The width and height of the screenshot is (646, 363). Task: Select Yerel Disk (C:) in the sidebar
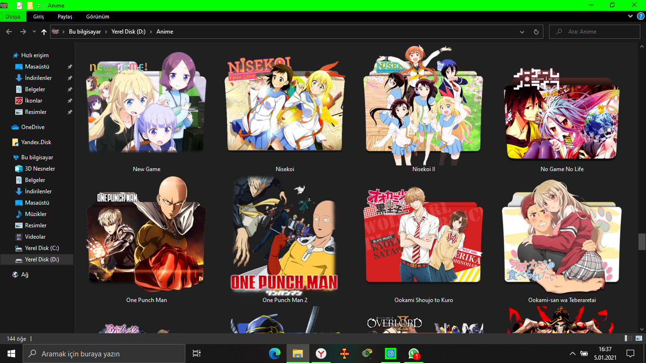42,248
